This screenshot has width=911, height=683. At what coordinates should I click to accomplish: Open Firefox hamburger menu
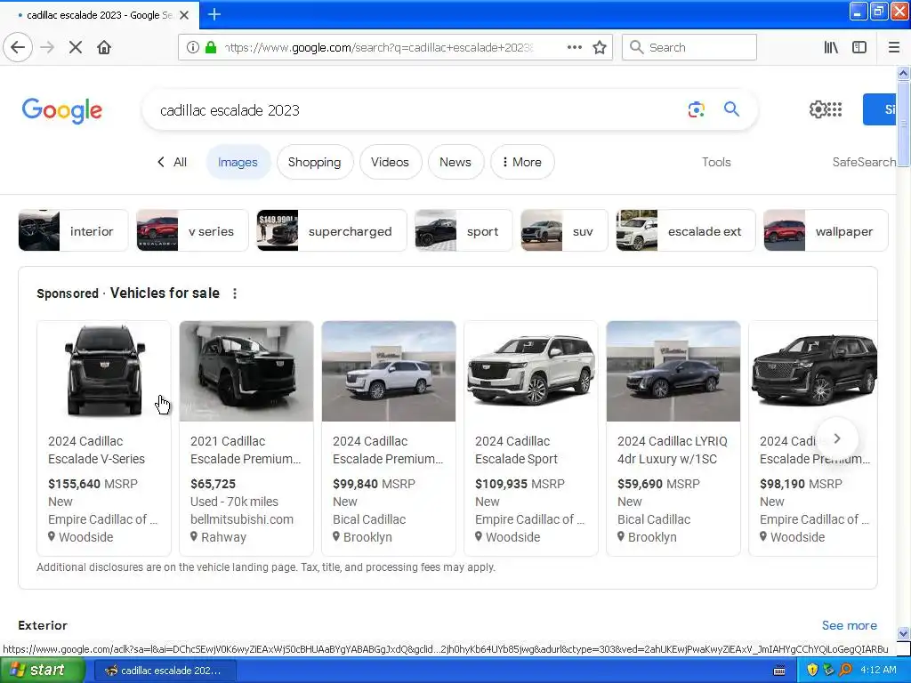pos(893,47)
